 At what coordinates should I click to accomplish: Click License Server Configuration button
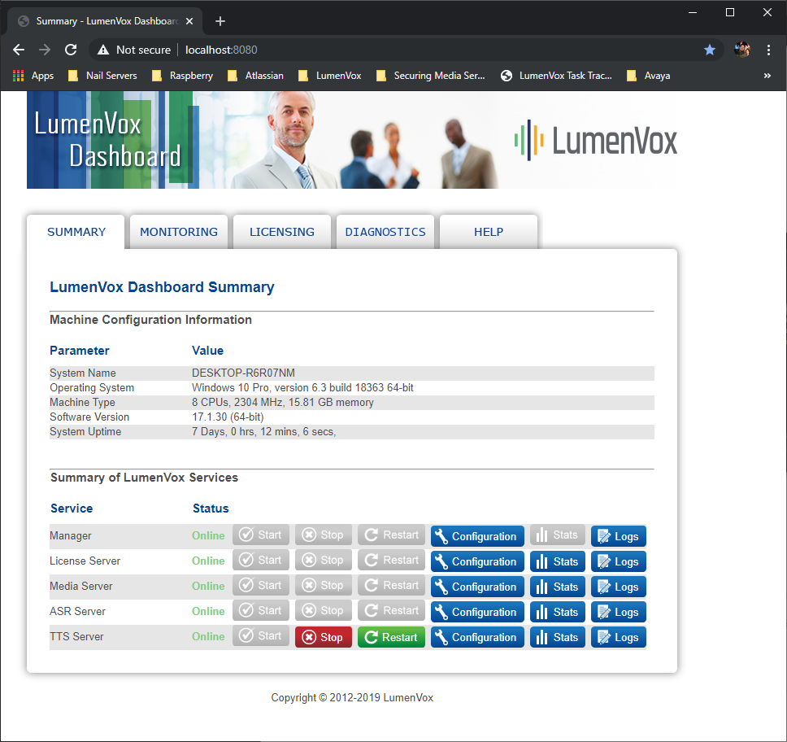coord(476,561)
